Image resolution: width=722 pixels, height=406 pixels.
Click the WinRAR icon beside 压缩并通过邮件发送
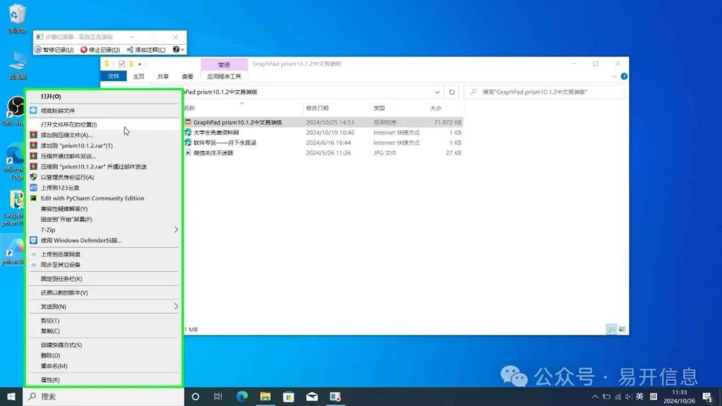pyautogui.click(x=33, y=156)
